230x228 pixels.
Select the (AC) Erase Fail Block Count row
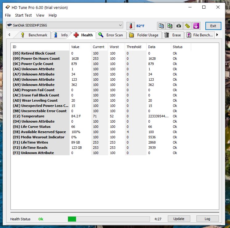click(x=102, y=95)
